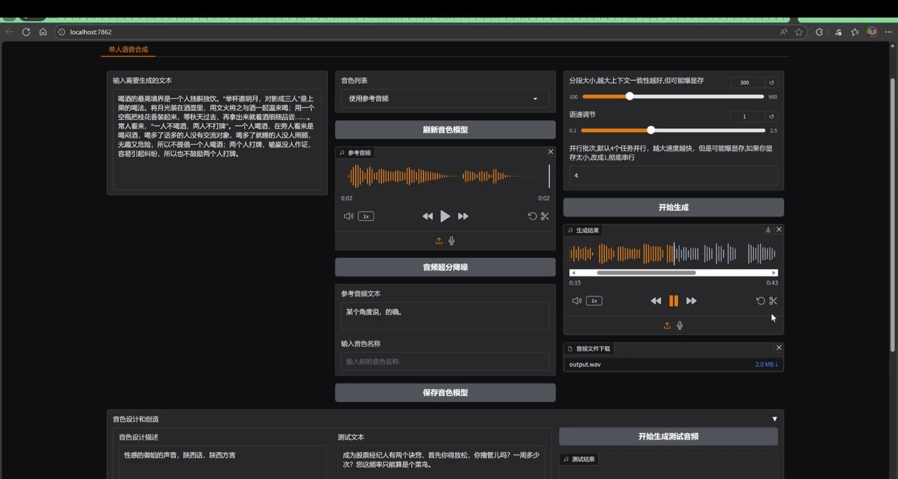The height and width of the screenshot is (479, 898).
Task: Click the speech speed slider handle
Action: (x=651, y=130)
